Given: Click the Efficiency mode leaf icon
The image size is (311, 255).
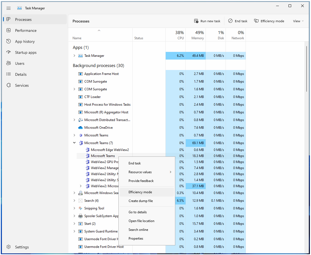Looking at the screenshot, I should [x=256, y=21].
